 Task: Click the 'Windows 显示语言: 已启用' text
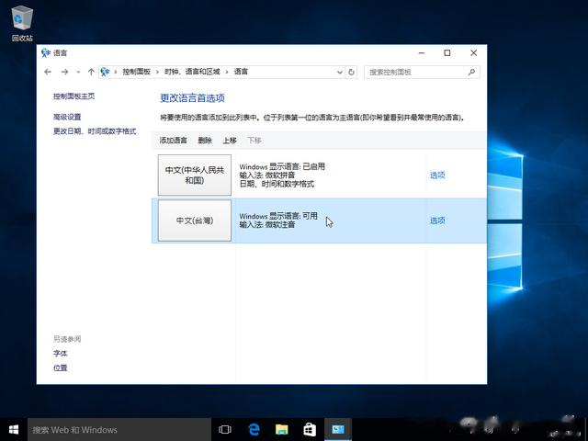point(282,166)
